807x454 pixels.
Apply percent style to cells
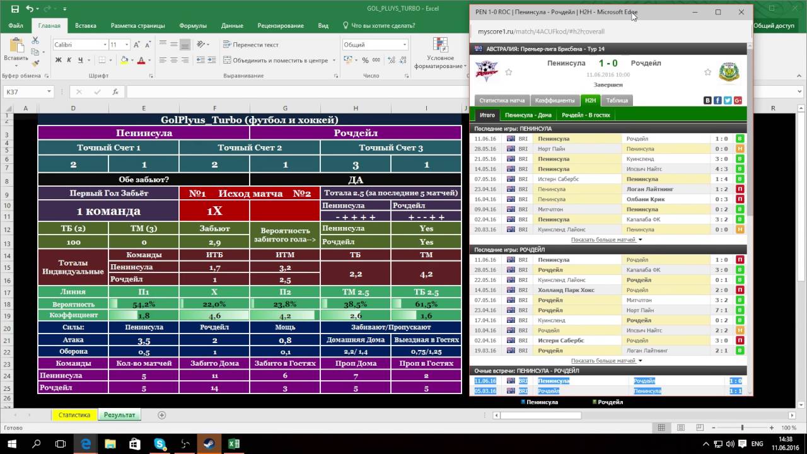click(364, 61)
